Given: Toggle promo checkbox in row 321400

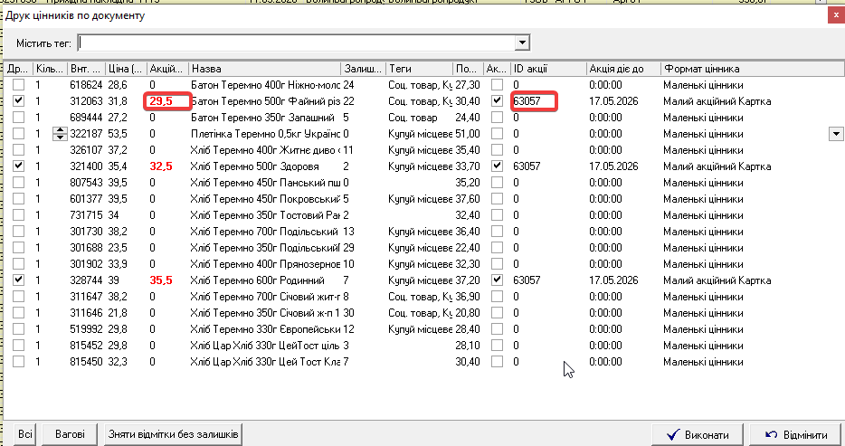Looking at the screenshot, I should pyautogui.click(x=497, y=166).
